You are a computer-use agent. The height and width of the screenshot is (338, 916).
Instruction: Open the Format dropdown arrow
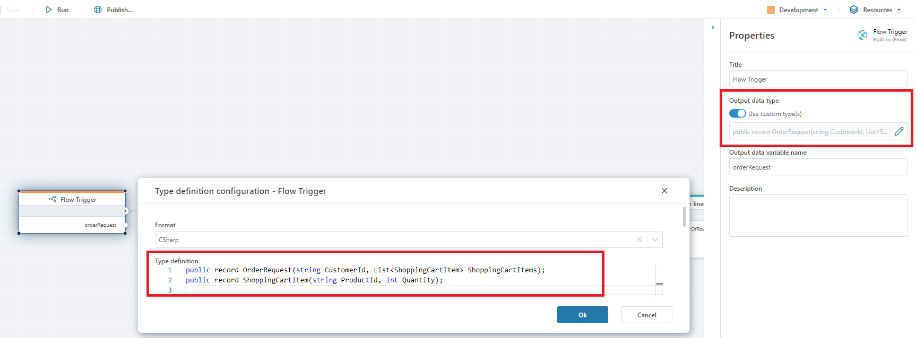coord(655,239)
